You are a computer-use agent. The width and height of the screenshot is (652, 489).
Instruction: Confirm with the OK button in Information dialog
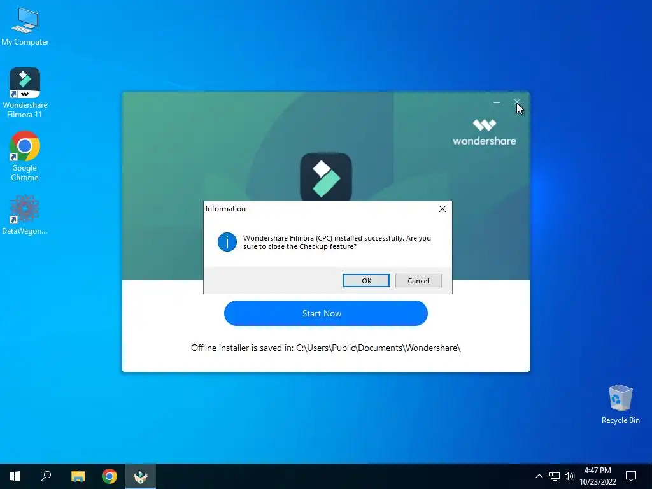coord(366,281)
